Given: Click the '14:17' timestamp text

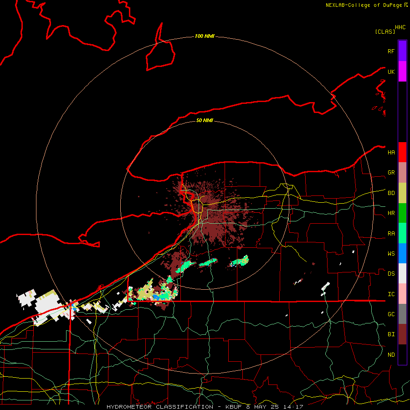Looking at the screenshot, I should click(x=294, y=407).
